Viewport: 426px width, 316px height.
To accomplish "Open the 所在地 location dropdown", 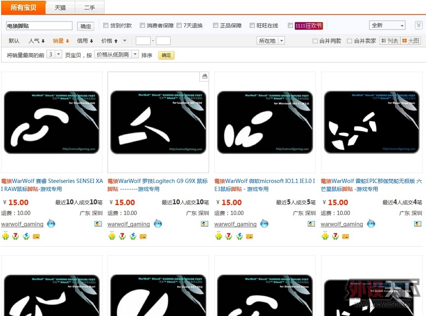I will (270, 41).
